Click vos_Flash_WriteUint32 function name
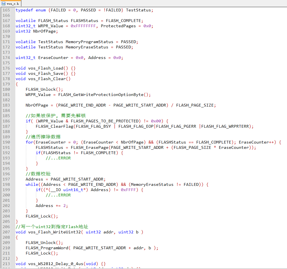This screenshot has height=269, width=287. 54,232
